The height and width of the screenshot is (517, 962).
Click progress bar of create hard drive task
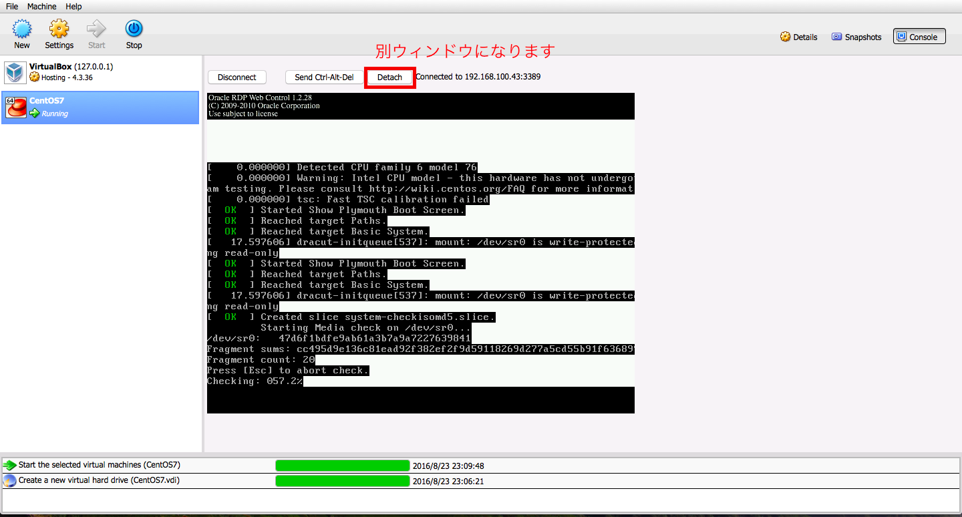pyautogui.click(x=343, y=481)
